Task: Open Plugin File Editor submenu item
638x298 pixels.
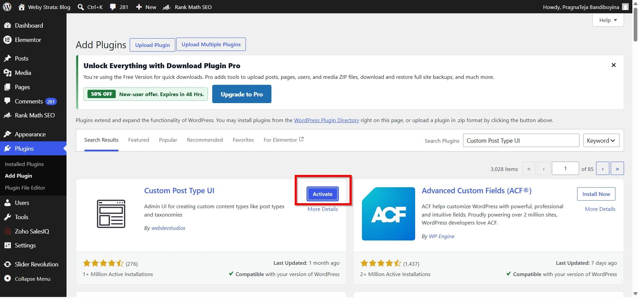Action: pos(25,188)
